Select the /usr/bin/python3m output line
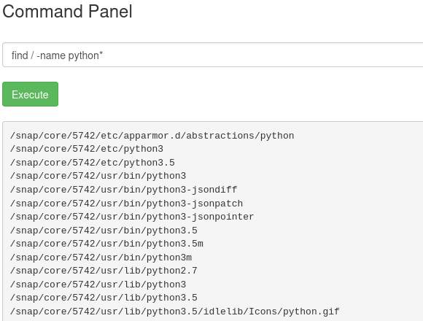This screenshot has height=321, width=423. [x=101, y=258]
